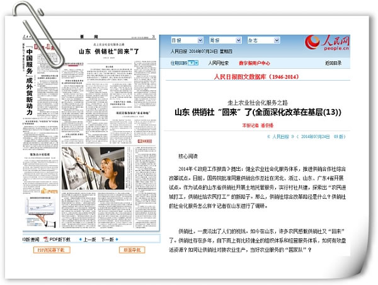Click 返回目录 to return to index

pyautogui.click(x=333, y=63)
